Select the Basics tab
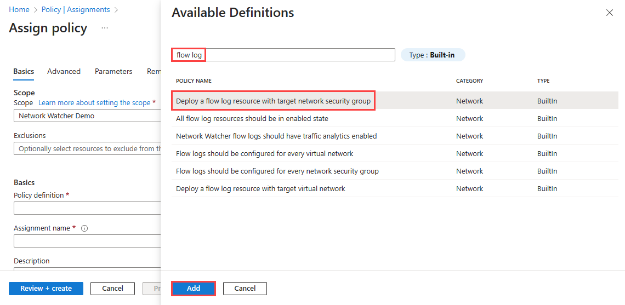Image resolution: width=625 pixels, height=305 pixels. tap(24, 71)
